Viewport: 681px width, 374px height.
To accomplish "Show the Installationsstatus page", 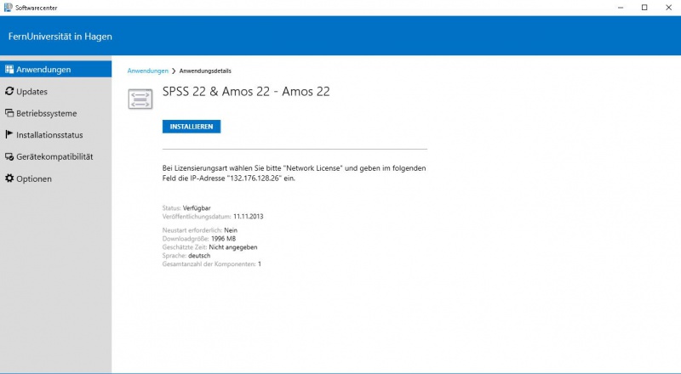I will [x=55, y=134].
